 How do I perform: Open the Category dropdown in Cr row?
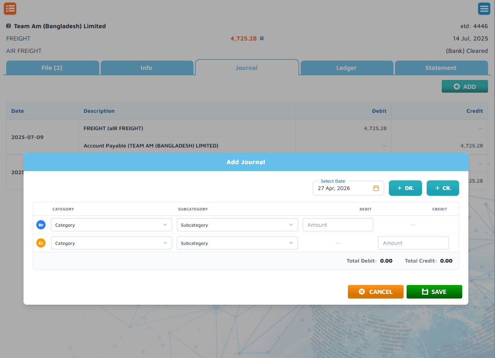pos(112,243)
